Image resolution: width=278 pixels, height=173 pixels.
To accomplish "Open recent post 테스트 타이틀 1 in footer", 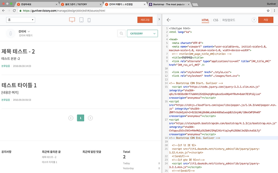I will (x=49, y=162).
